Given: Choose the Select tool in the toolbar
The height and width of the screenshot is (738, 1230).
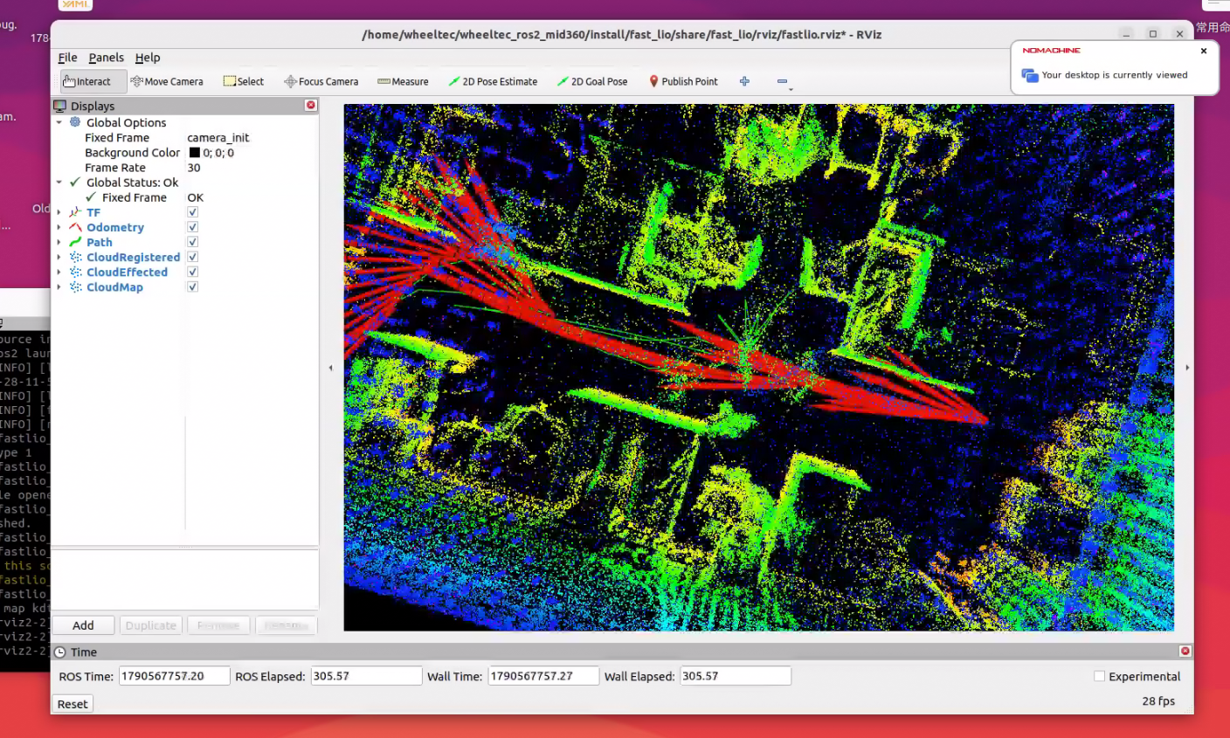Looking at the screenshot, I should pos(244,81).
